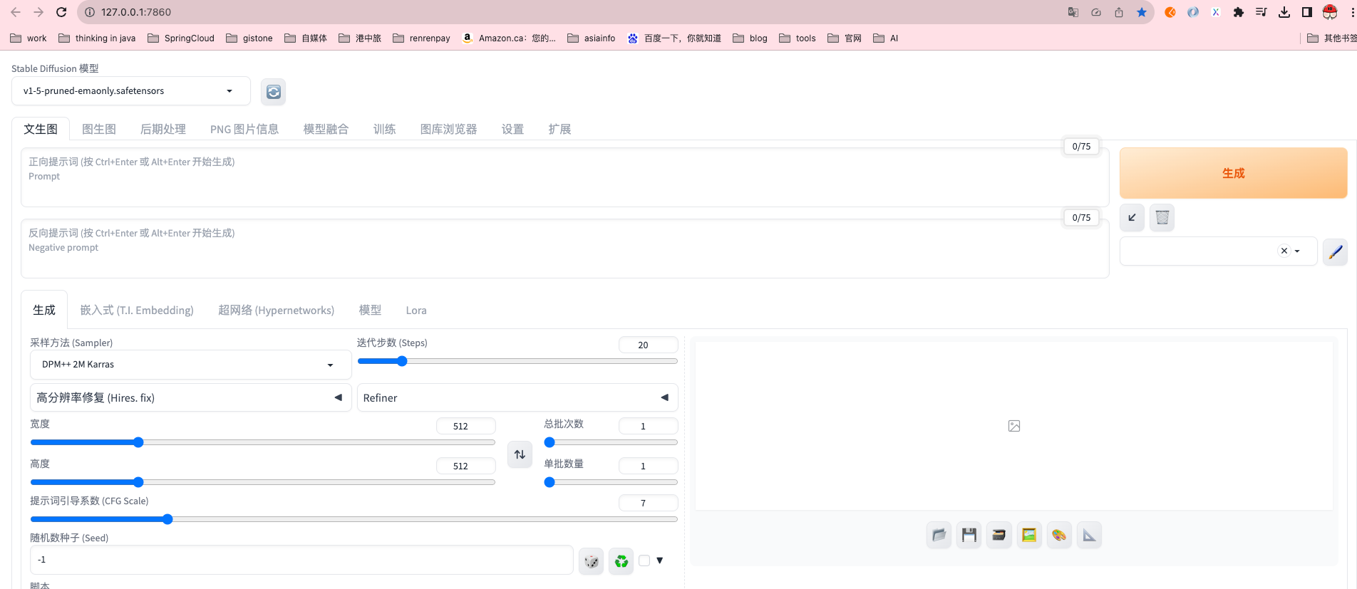Viewport: 1357px width, 589px height.
Task: Open the media control playlist icon
Action: click(x=1261, y=12)
